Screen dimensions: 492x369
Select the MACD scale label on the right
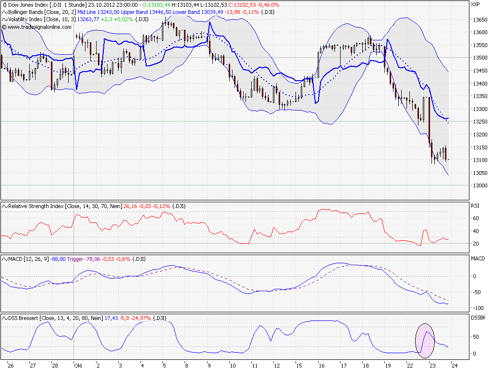click(479, 258)
